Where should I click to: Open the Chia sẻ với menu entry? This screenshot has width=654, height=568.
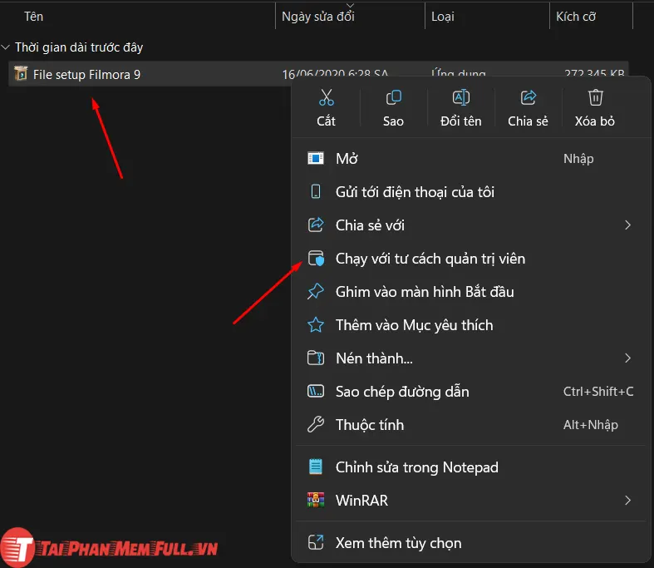[x=470, y=225]
